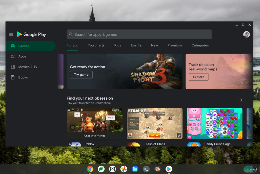The image size is (260, 174).
Task: Switch to the Top charts tab
Action: (x=96, y=45)
